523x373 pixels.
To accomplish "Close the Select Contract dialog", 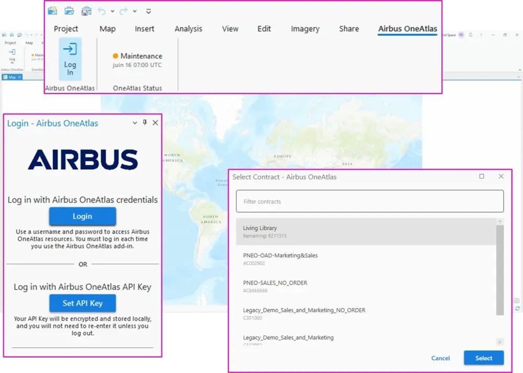I will click(501, 176).
